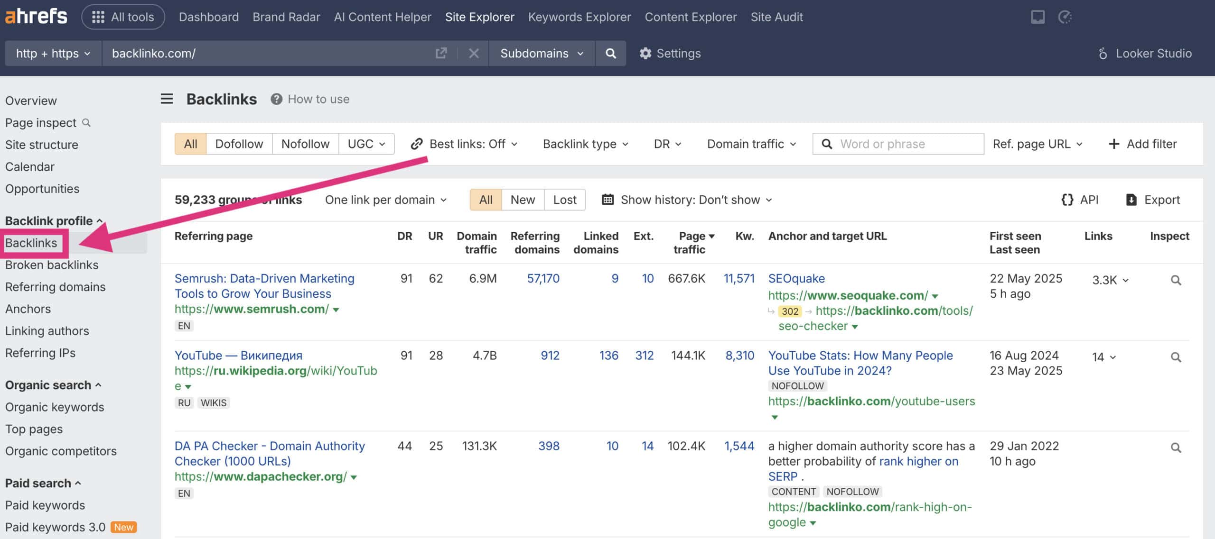Open Referring domains in sidebar
This screenshot has height=539, width=1215.
click(x=56, y=287)
